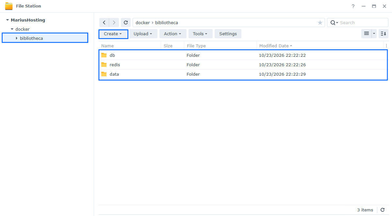Click the magnifier search icon
Image resolution: width=392 pixels, height=216 pixels.
[333, 23]
